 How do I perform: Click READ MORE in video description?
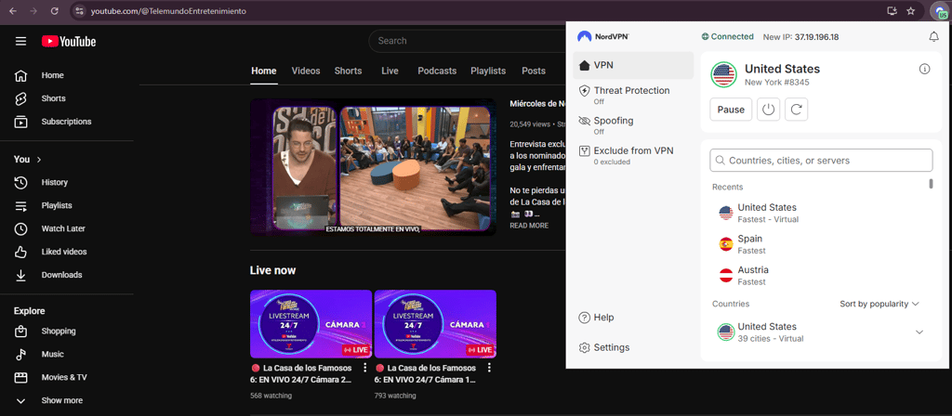(x=529, y=226)
